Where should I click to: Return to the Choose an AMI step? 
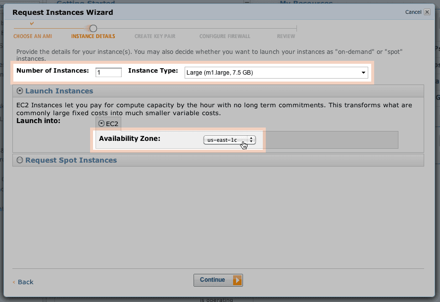click(x=32, y=36)
